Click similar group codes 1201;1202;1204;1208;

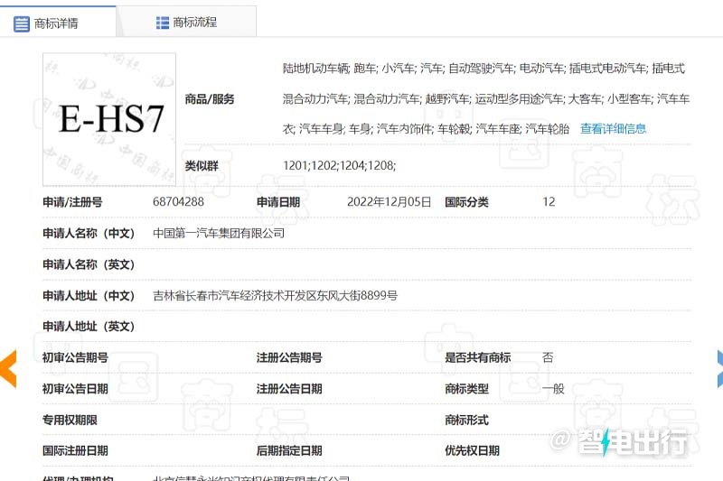coord(340,166)
